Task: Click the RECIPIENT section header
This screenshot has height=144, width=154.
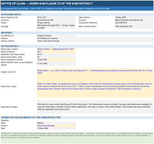Action: click(x=77, y=33)
